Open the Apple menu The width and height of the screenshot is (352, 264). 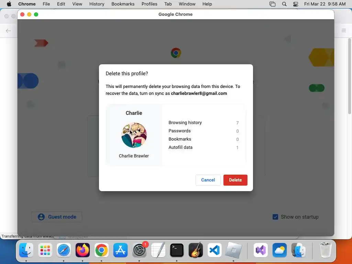coord(9,4)
